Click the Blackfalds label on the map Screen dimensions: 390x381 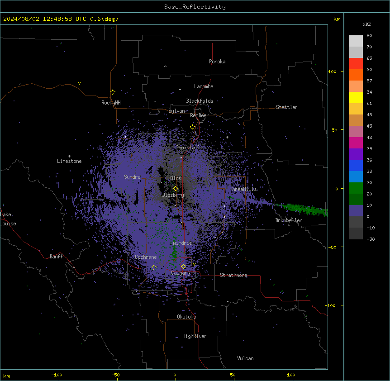pyautogui.click(x=200, y=101)
